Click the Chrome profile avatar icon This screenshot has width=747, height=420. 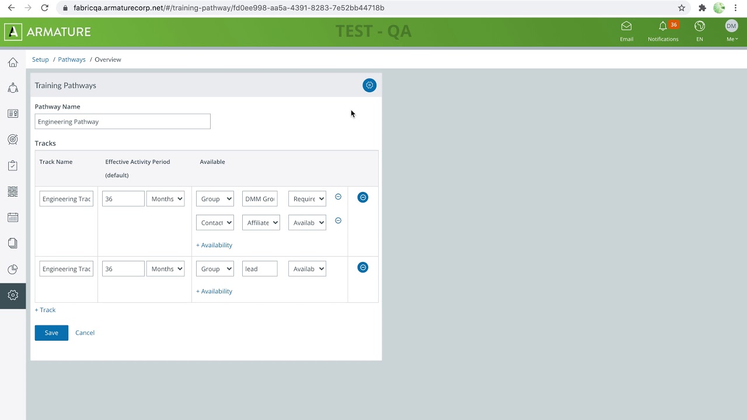(x=719, y=8)
